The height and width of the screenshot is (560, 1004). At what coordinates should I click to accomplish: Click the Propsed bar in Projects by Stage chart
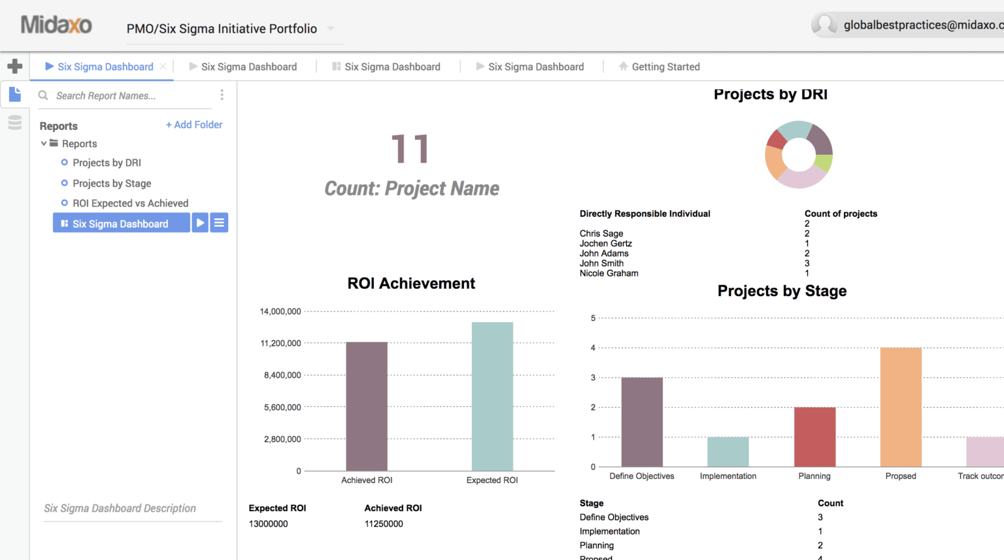click(x=901, y=405)
